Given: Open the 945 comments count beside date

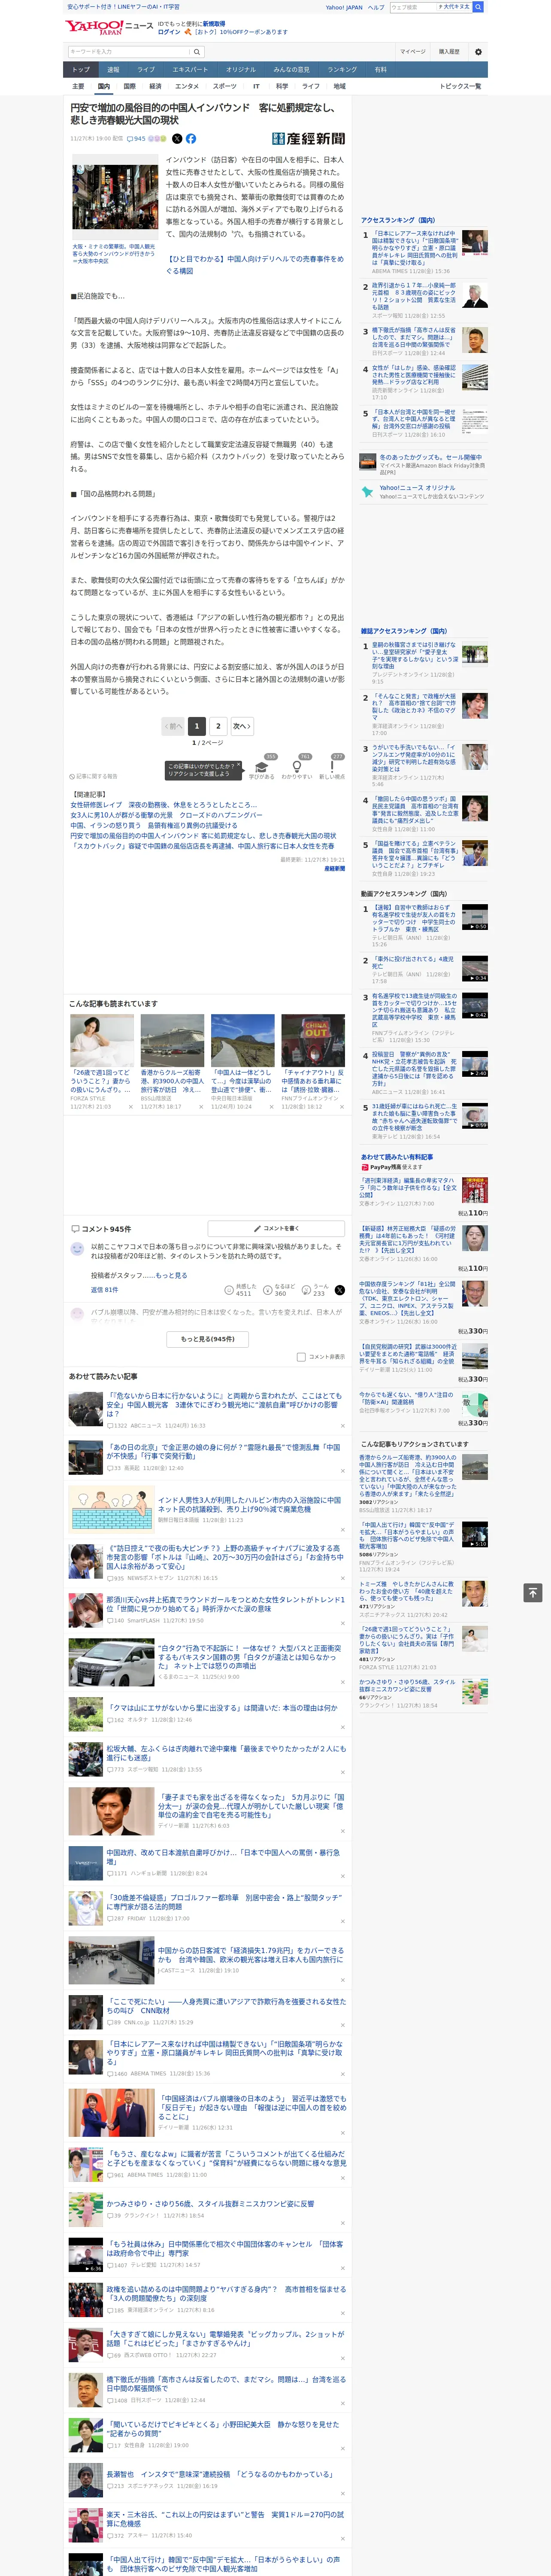Looking at the screenshot, I should point(137,139).
